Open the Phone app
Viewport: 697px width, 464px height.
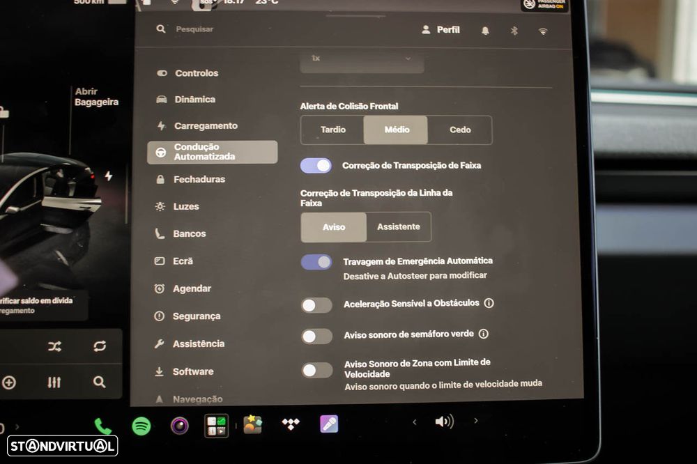pyautogui.click(x=102, y=426)
